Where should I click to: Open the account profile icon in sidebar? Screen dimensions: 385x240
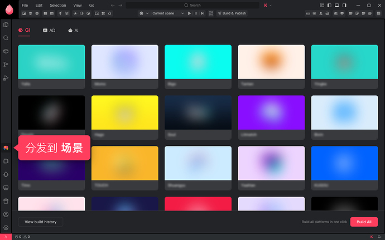6,214
